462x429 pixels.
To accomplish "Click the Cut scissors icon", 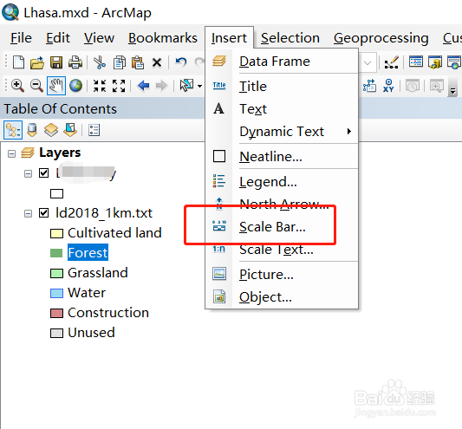I will click(x=100, y=62).
